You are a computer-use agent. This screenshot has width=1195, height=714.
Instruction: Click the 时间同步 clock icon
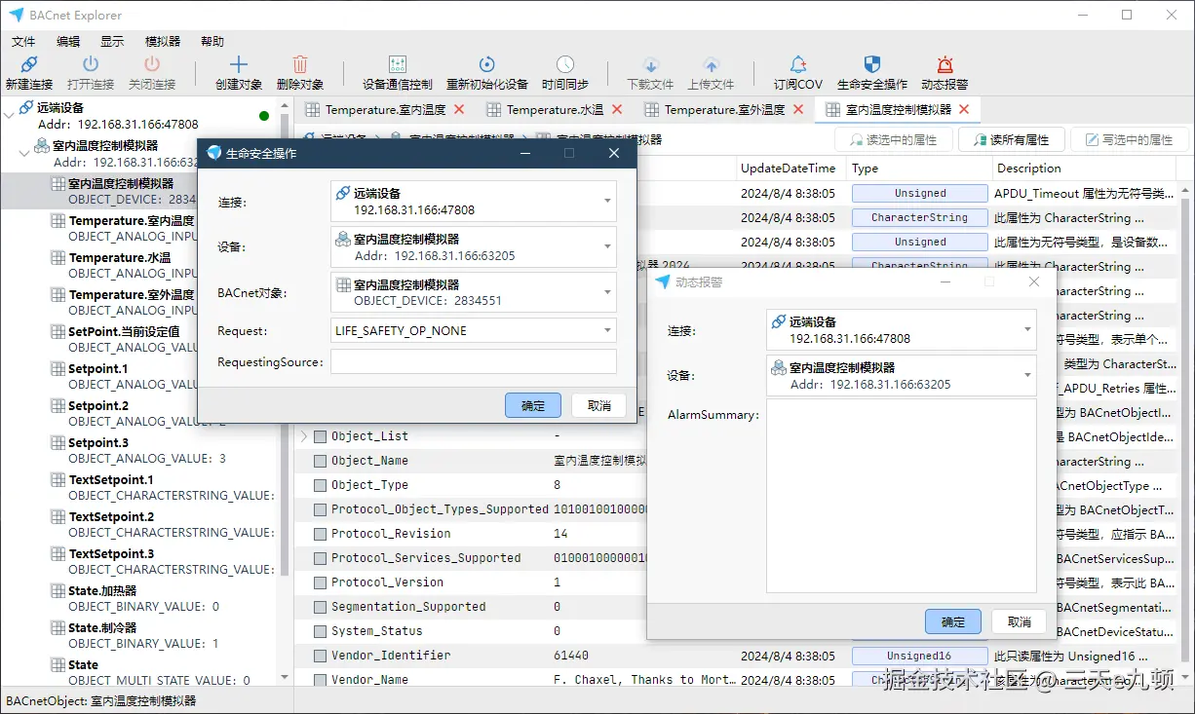click(565, 64)
